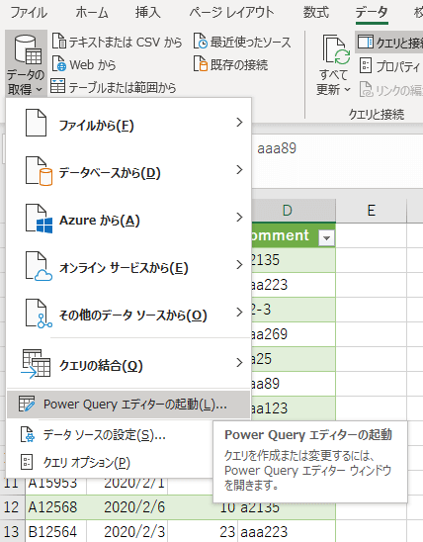Screen dimensions: 423x542
Task: Select cell A12568
Action: [x=55, y=507]
